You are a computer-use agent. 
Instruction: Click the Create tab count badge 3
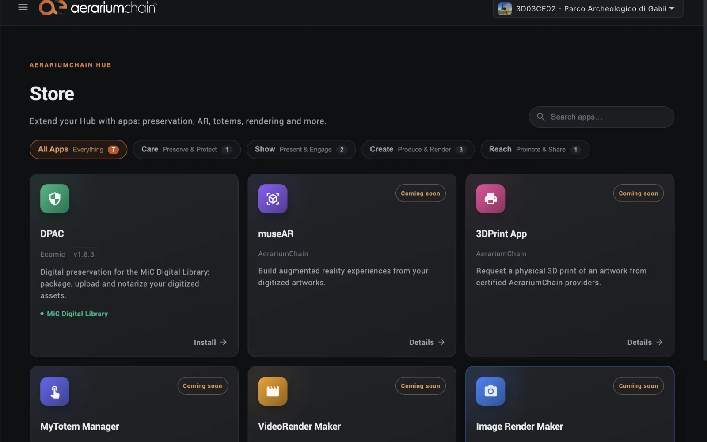click(461, 150)
